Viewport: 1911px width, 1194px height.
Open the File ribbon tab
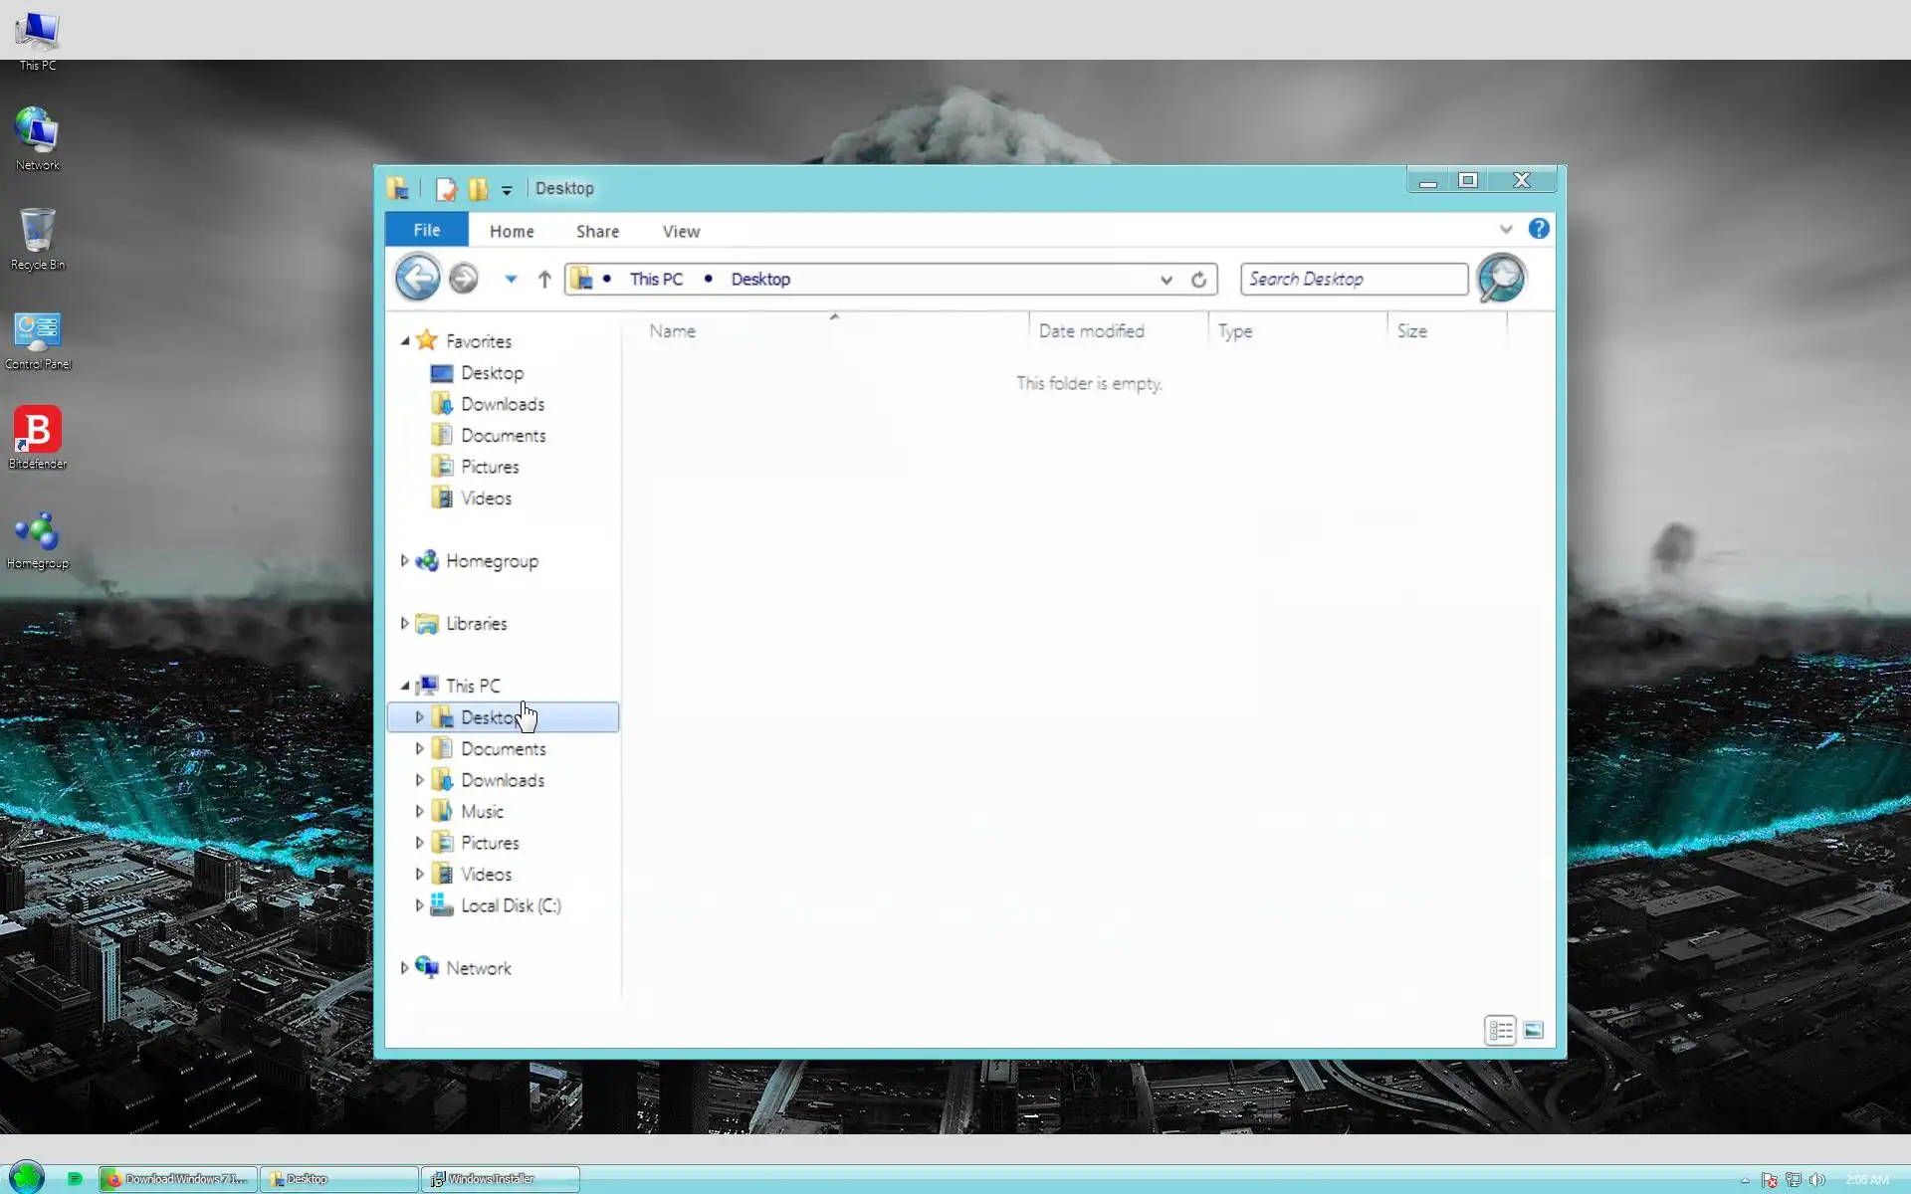pos(426,230)
